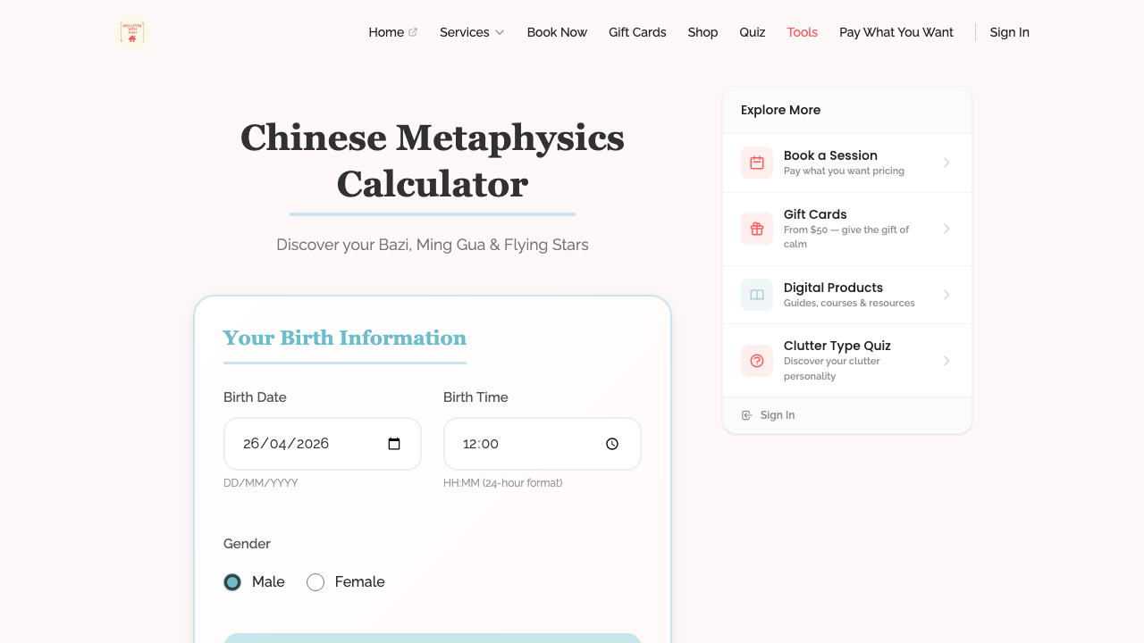This screenshot has height=643, width=1144.
Task: Open the calendar picker in Birth Date field
Action: (x=393, y=443)
